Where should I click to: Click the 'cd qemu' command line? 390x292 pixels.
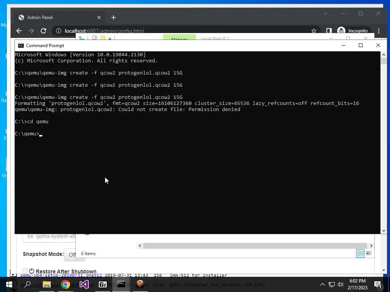click(32, 122)
